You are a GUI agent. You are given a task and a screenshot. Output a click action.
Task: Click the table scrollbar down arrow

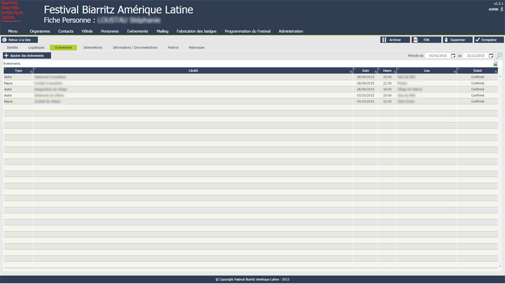tap(500, 266)
